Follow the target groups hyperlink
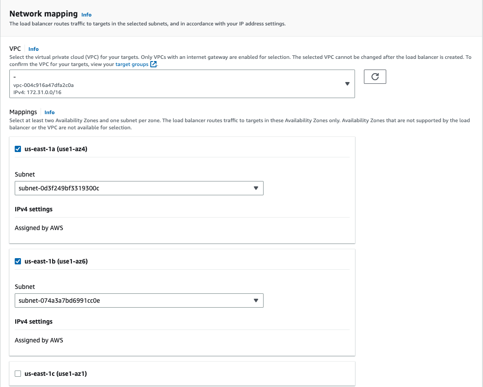This screenshot has height=387, width=483. click(132, 64)
